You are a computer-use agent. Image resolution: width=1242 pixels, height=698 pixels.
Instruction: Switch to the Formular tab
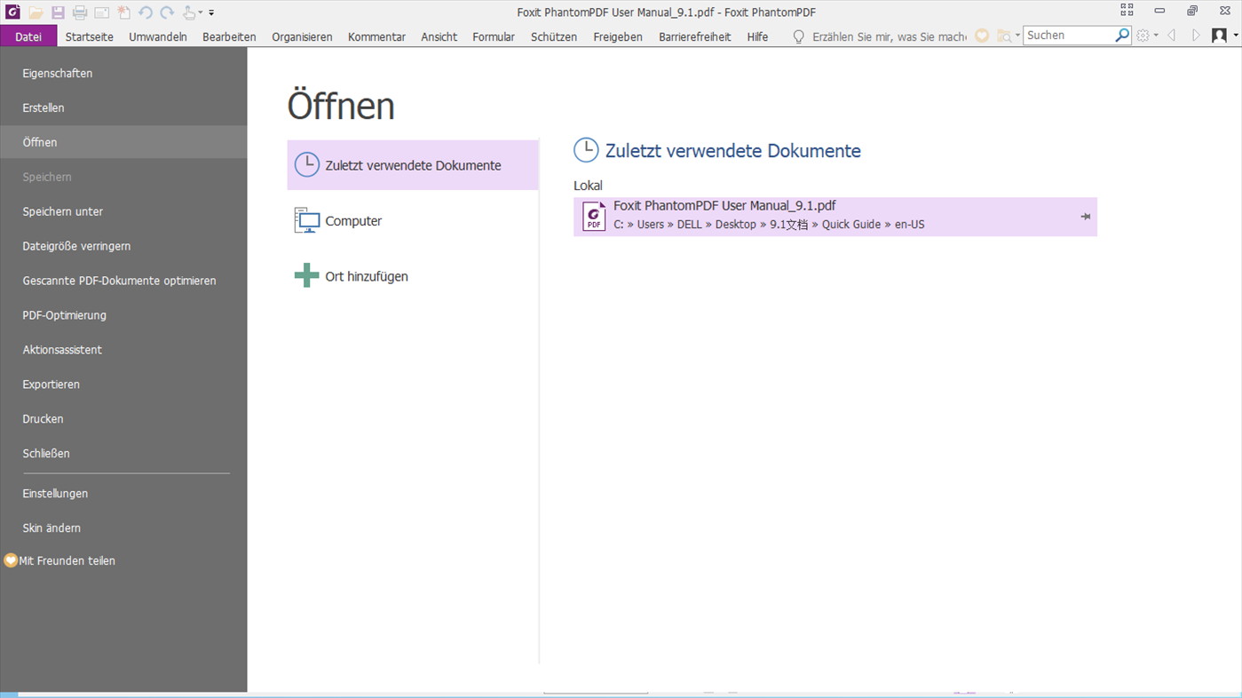click(x=494, y=36)
